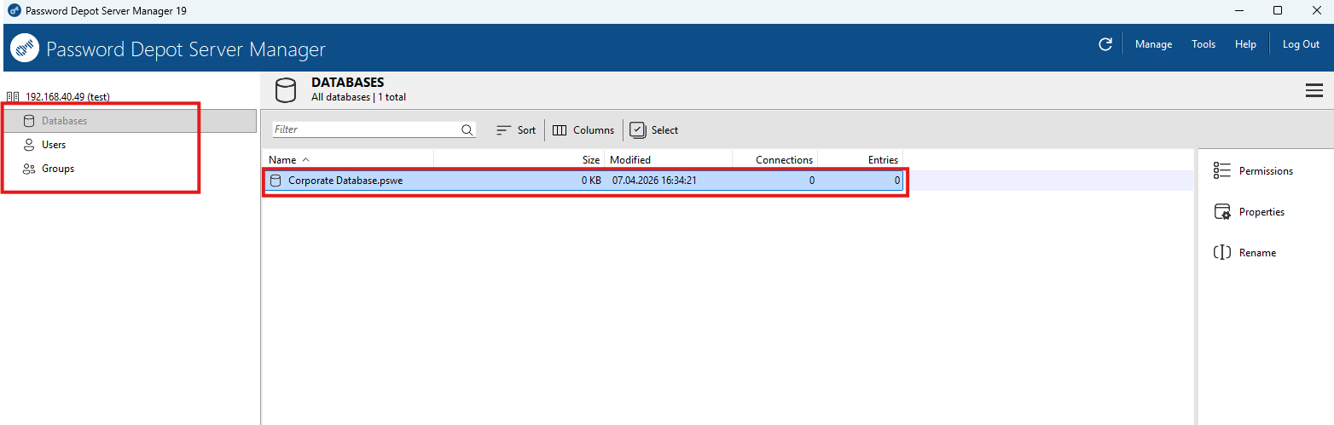Minimize the Password Depot Server Manager window
The height and width of the screenshot is (425, 1334).
tap(1237, 11)
